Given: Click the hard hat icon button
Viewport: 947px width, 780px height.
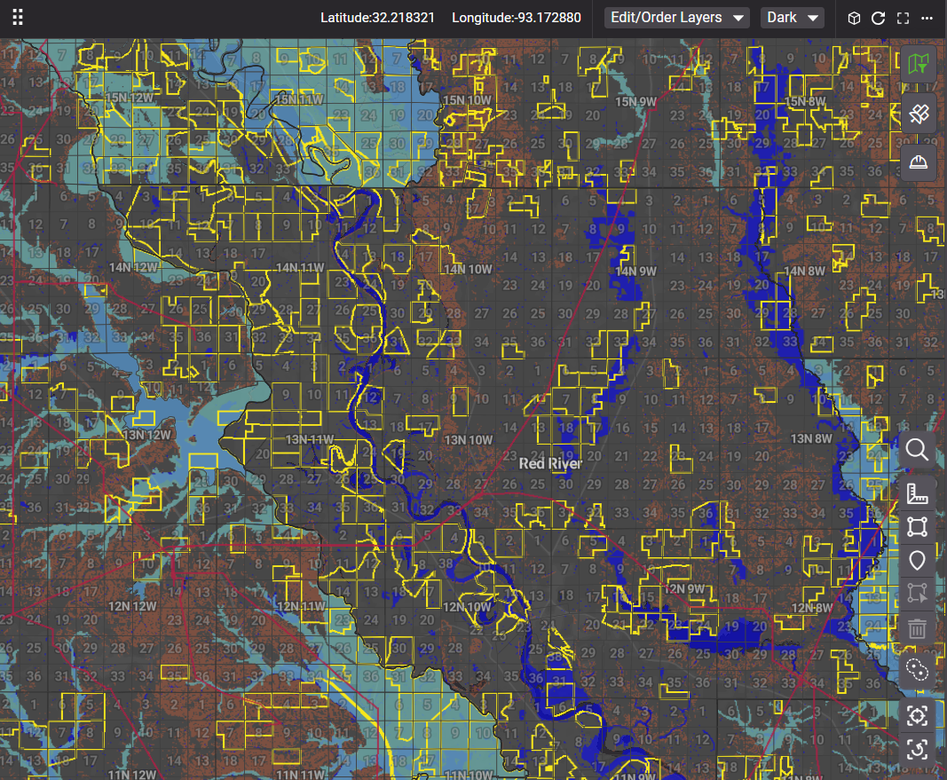Looking at the screenshot, I should coord(919,162).
